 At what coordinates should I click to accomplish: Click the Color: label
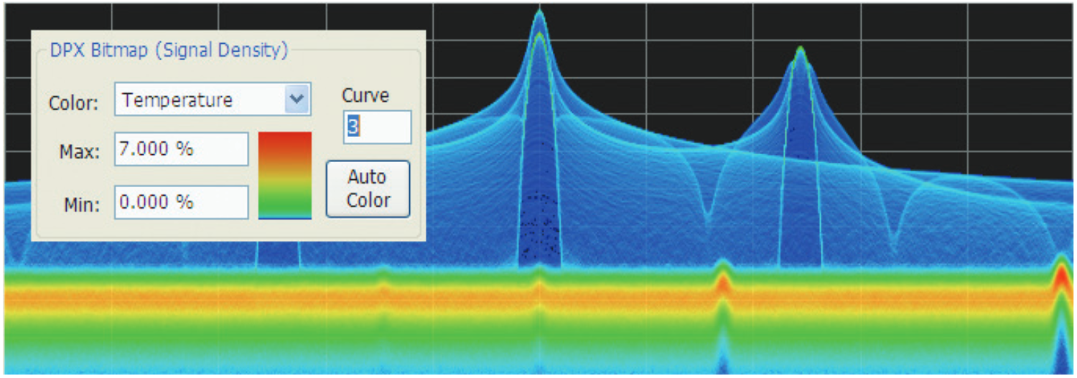coord(73,103)
